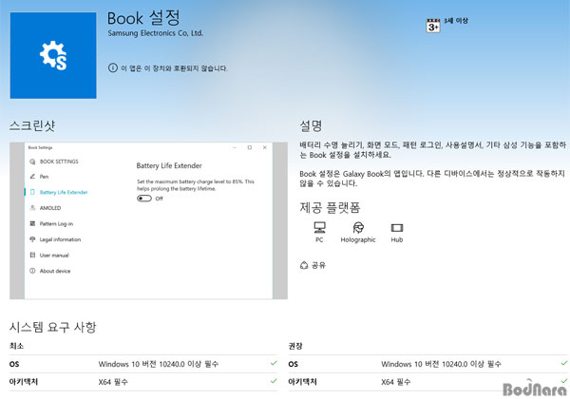Select About device in the sidebar

[55, 271]
